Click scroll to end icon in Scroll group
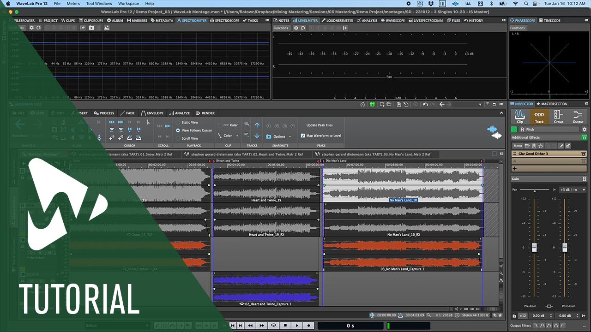 (168, 126)
